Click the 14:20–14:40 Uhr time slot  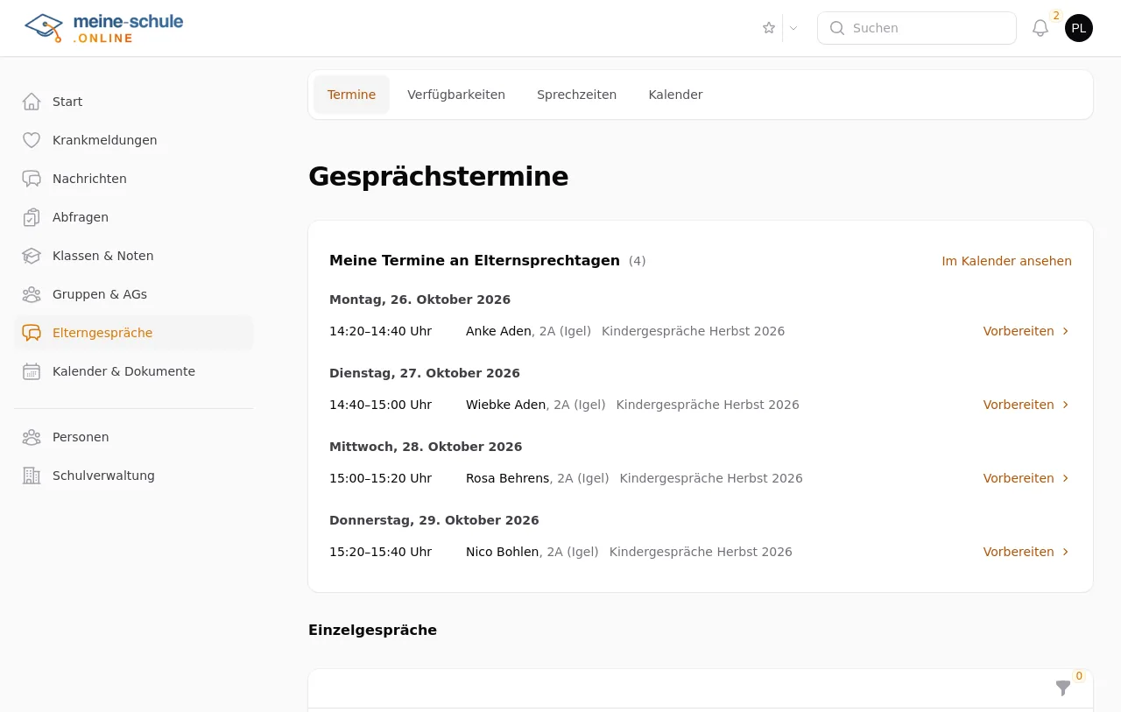[x=380, y=331]
